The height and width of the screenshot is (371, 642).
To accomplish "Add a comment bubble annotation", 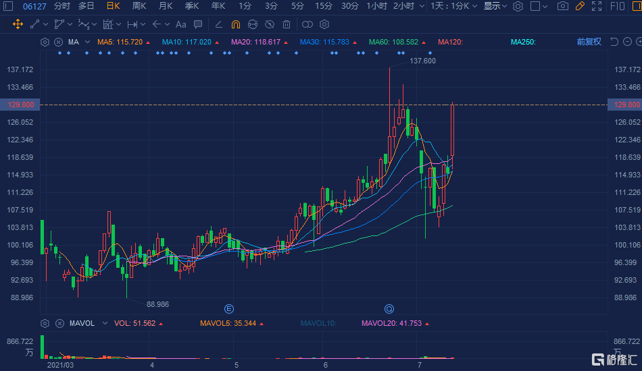I will click(x=197, y=24).
